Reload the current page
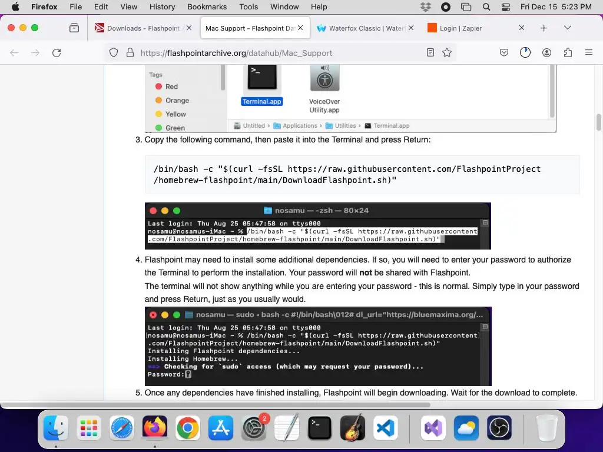Screen dimensions: 603x452 pos(57,52)
